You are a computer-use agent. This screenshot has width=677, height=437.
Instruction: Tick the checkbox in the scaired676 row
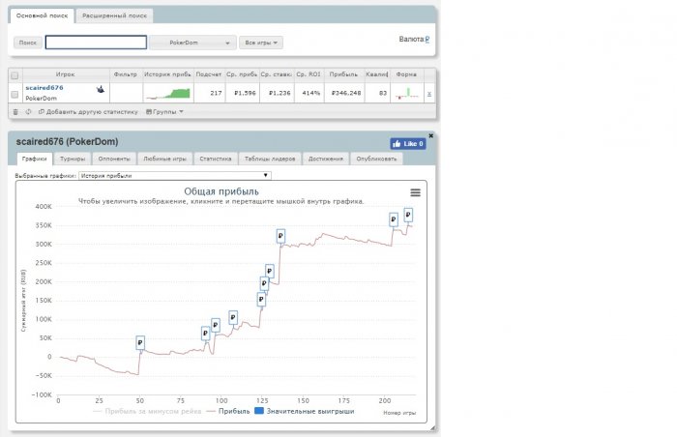point(15,93)
